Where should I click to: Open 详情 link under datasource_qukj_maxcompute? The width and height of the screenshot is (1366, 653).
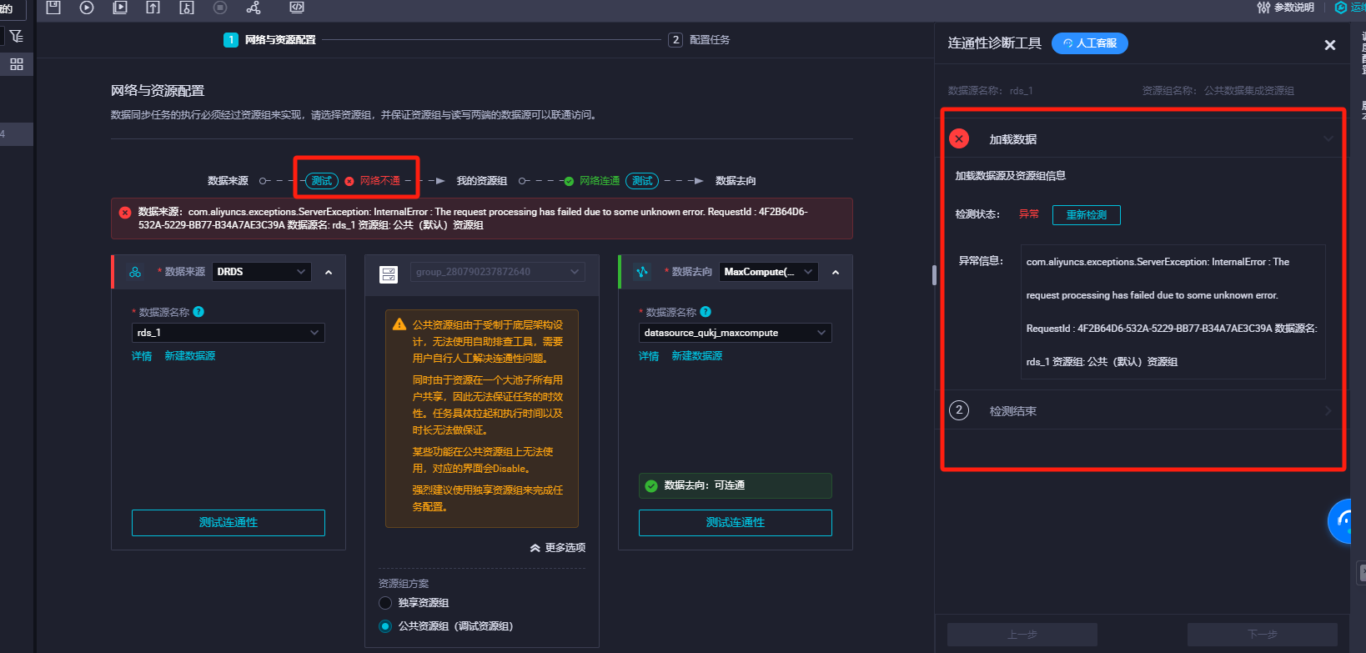point(649,356)
